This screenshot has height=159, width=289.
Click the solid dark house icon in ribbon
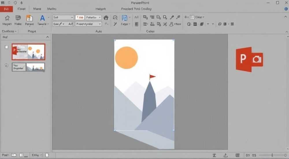pos(106,18)
